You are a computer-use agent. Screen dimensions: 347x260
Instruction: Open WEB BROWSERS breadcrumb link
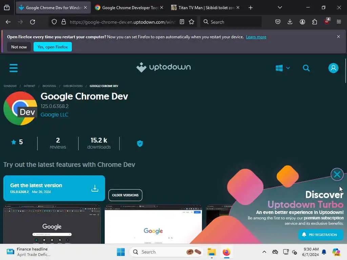tap(73, 86)
